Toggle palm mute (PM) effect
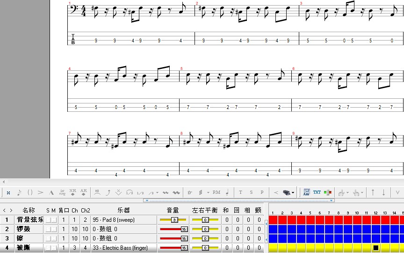 point(216,192)
